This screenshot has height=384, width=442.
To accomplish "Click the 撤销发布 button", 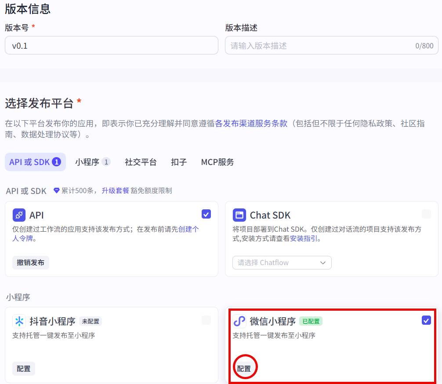I will (x=30, y=262).
